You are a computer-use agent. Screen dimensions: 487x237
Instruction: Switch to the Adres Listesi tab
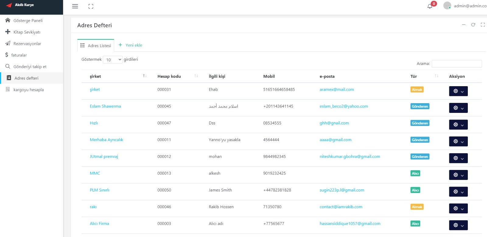[96, 45]
